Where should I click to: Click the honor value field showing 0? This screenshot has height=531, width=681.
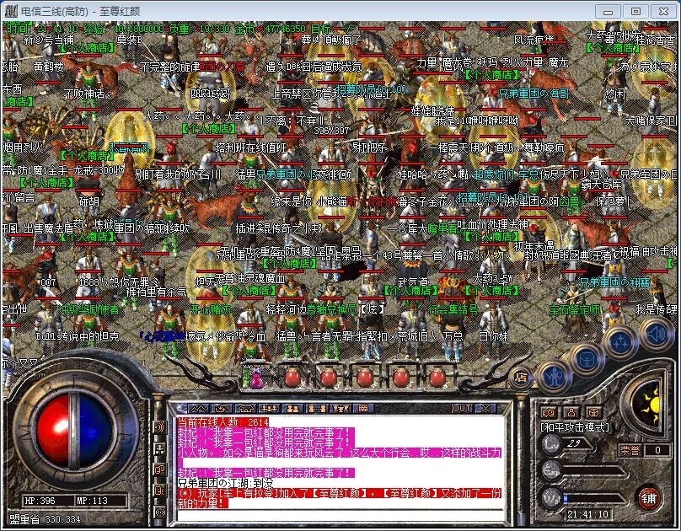tap(658, 450)
